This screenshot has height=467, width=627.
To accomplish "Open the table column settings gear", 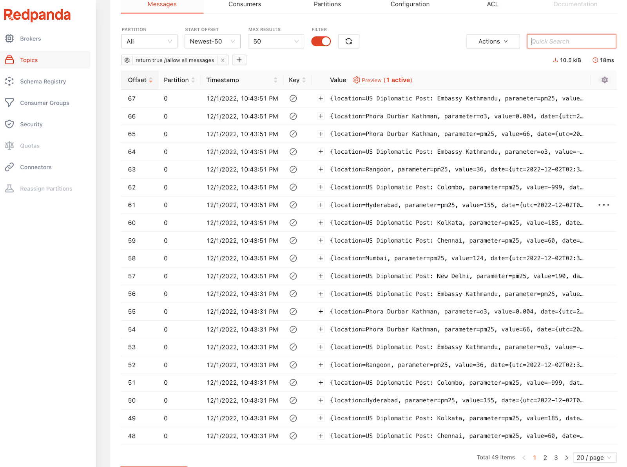I will tap(604, 80).
